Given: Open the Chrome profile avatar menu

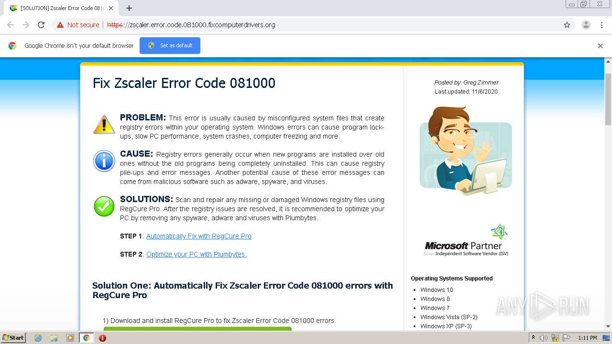Looking at the screenshot, I should pos(586,25).
